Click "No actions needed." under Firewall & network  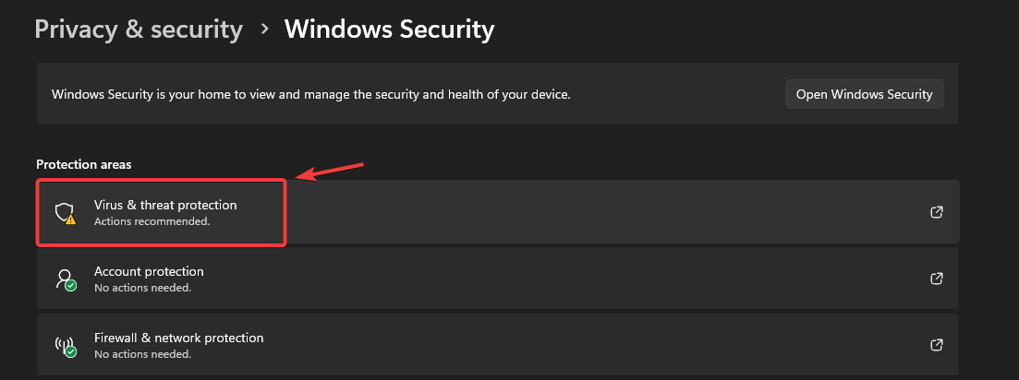(x=142, y=354)
